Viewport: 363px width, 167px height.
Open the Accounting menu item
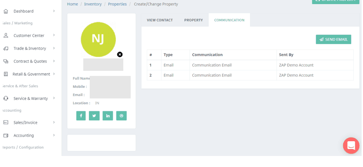coord(23,136)
